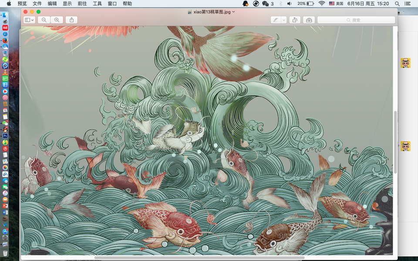The width and height of the screenshot is (418, 261).
Task: Open the title dropdown next to xiao第13稿草图.jpg
Action: [x=233, y=12]
